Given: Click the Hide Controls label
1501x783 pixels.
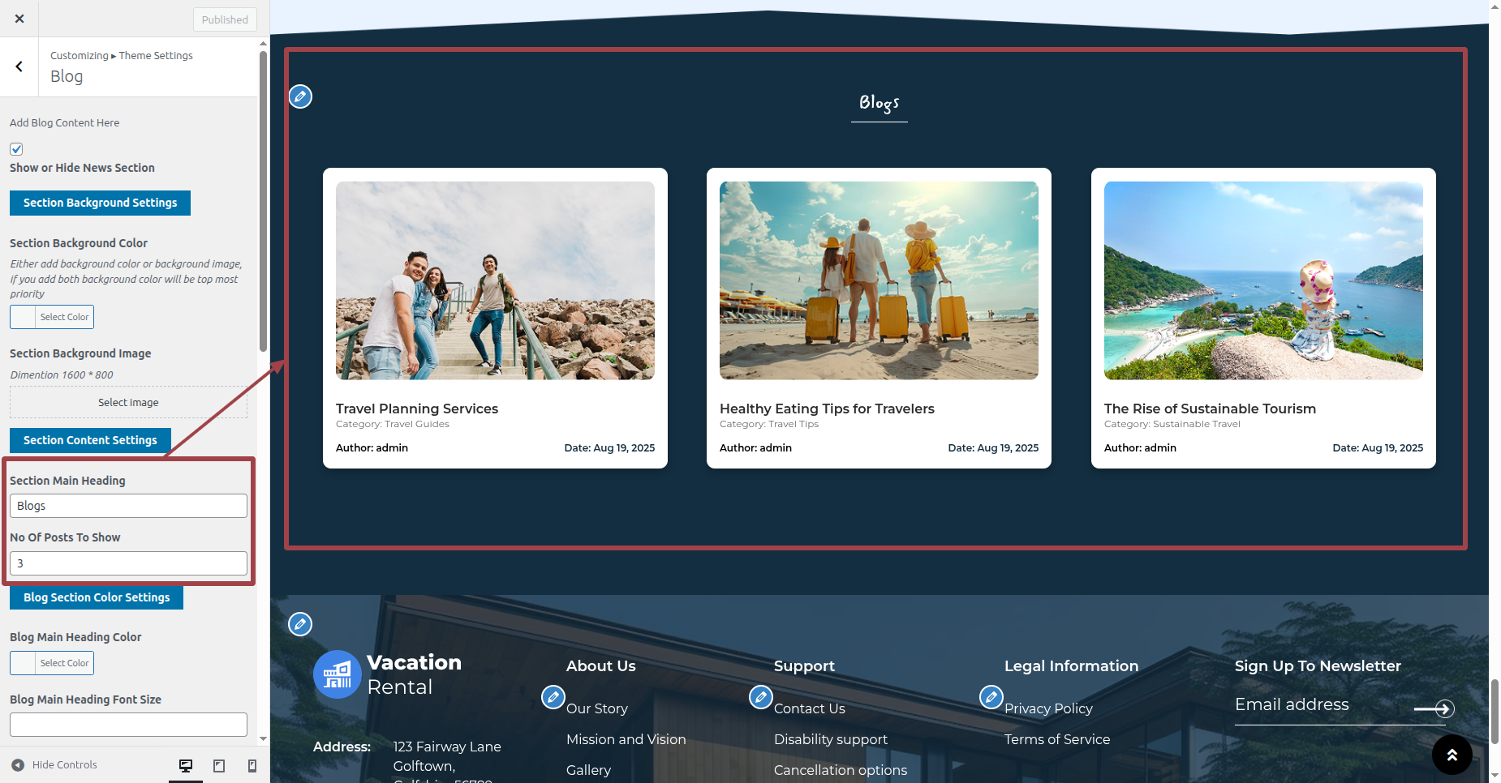Looking at the screenshot, I should [65, 765].
